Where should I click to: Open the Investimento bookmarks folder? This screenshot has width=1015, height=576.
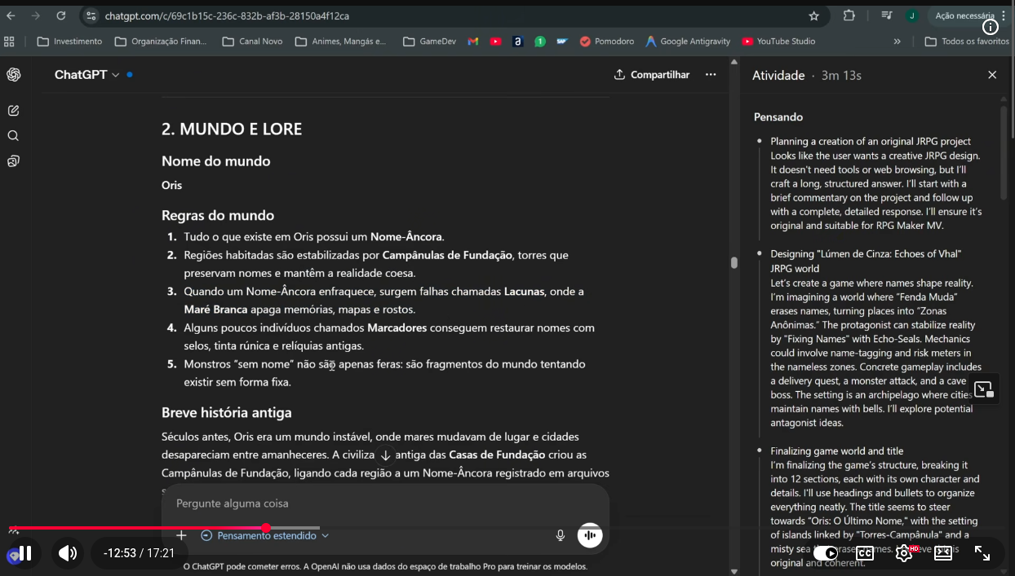point(69,41)
